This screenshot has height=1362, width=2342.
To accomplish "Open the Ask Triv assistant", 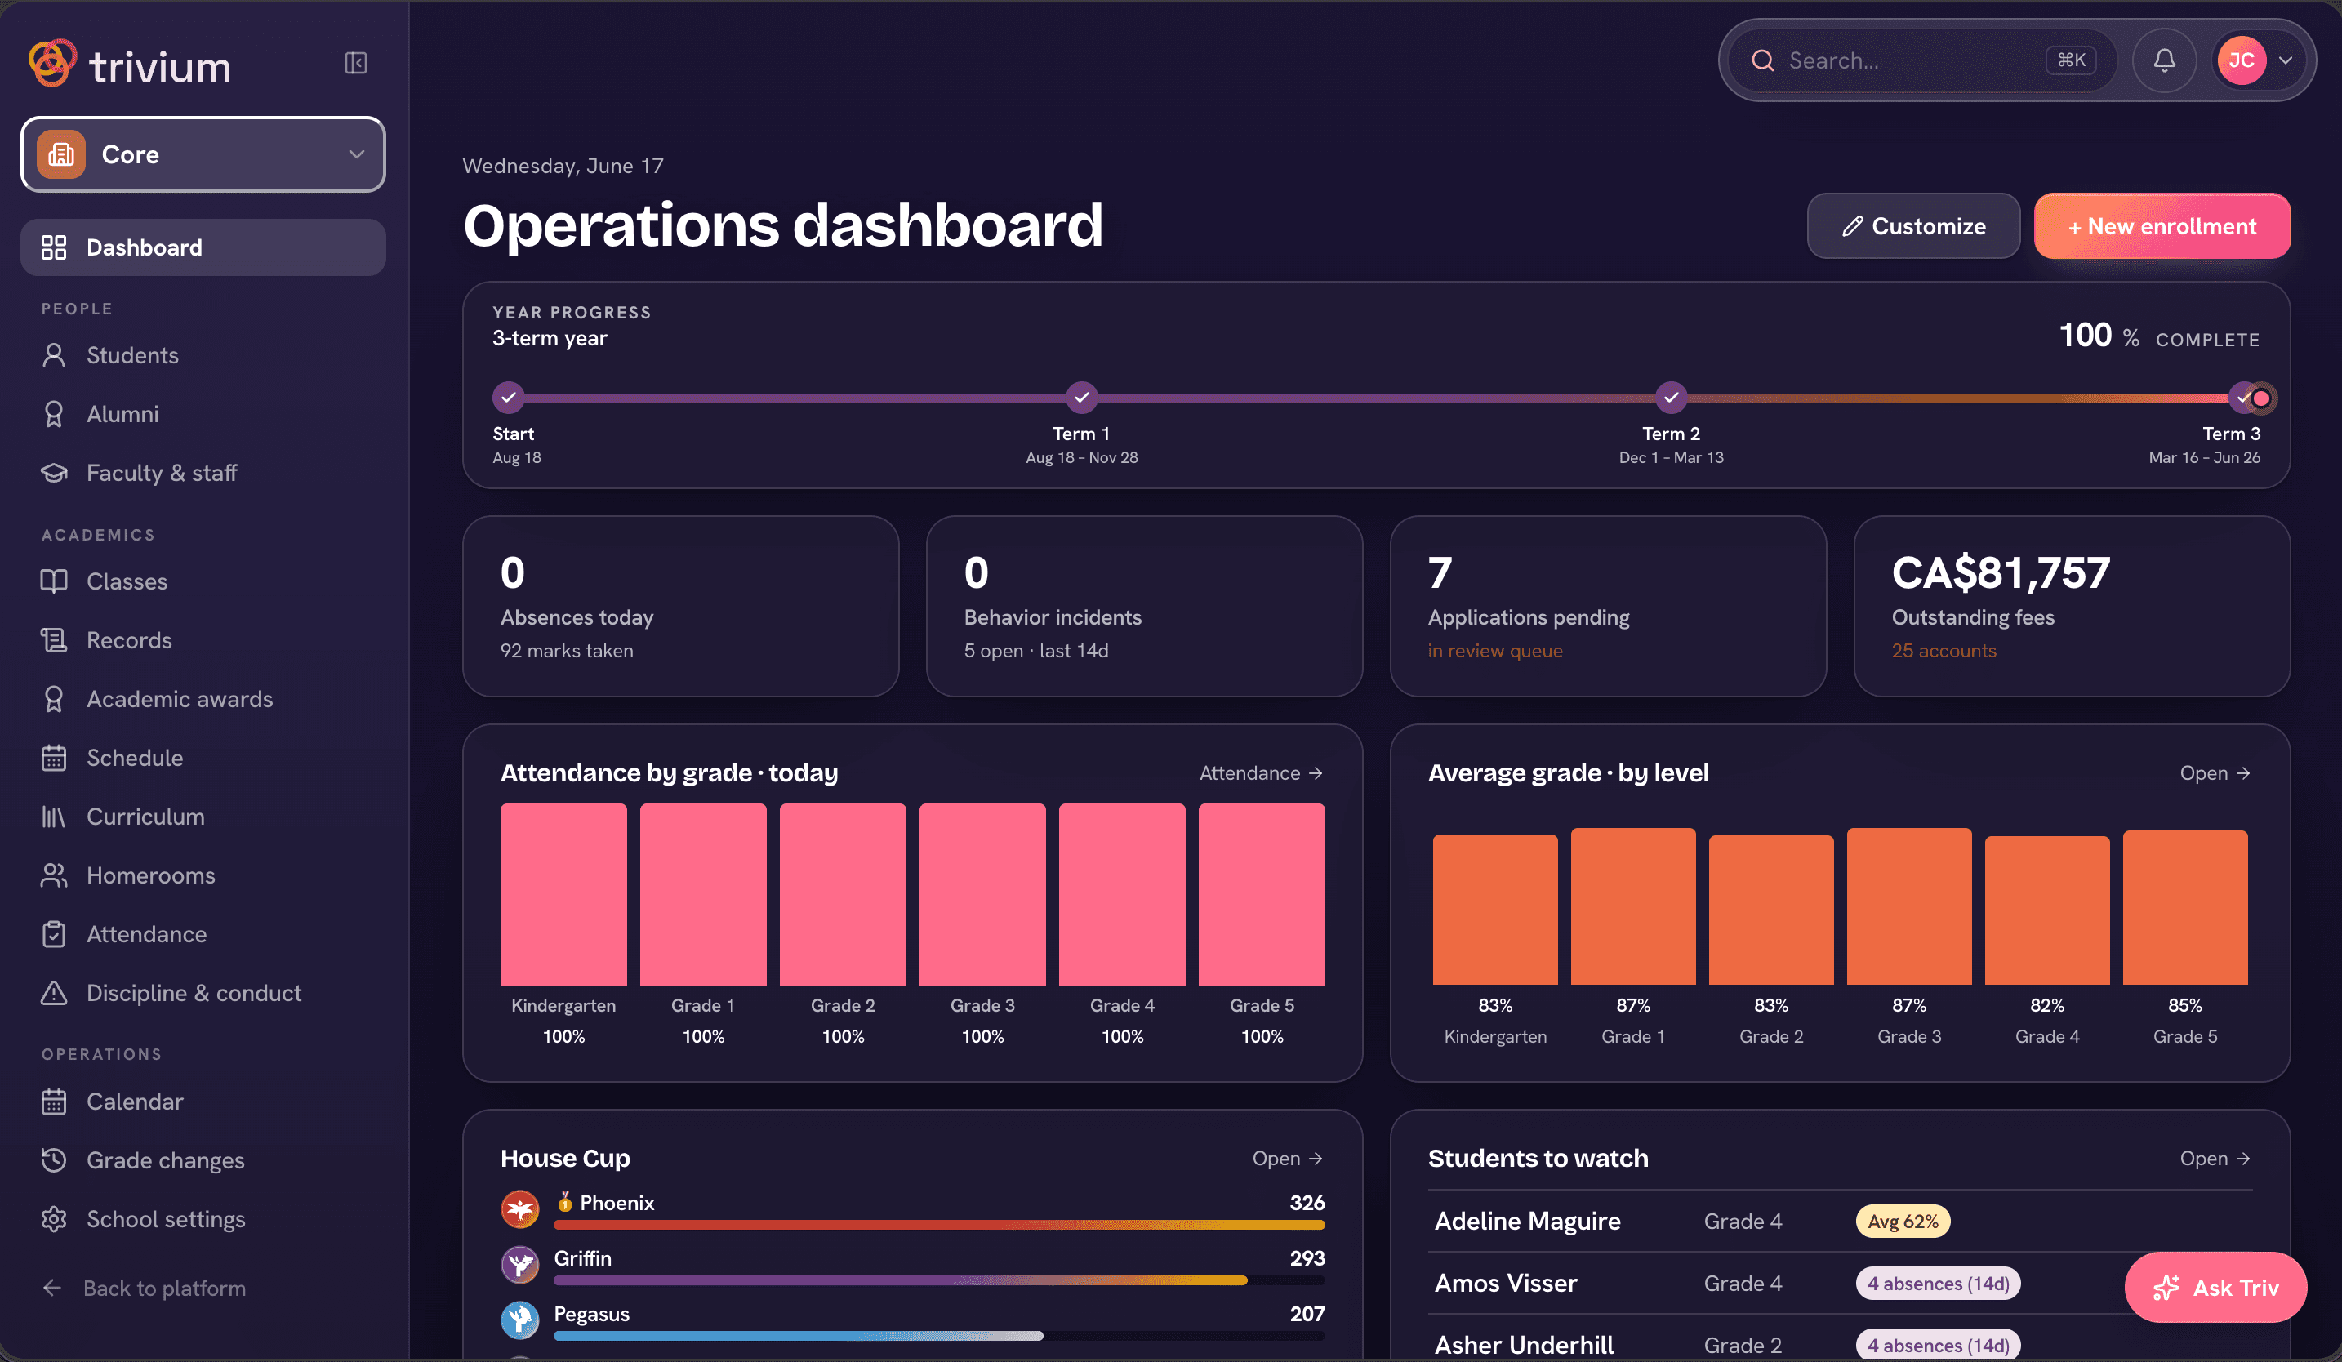I will pyautogui.click(x=2215, y=1287).
